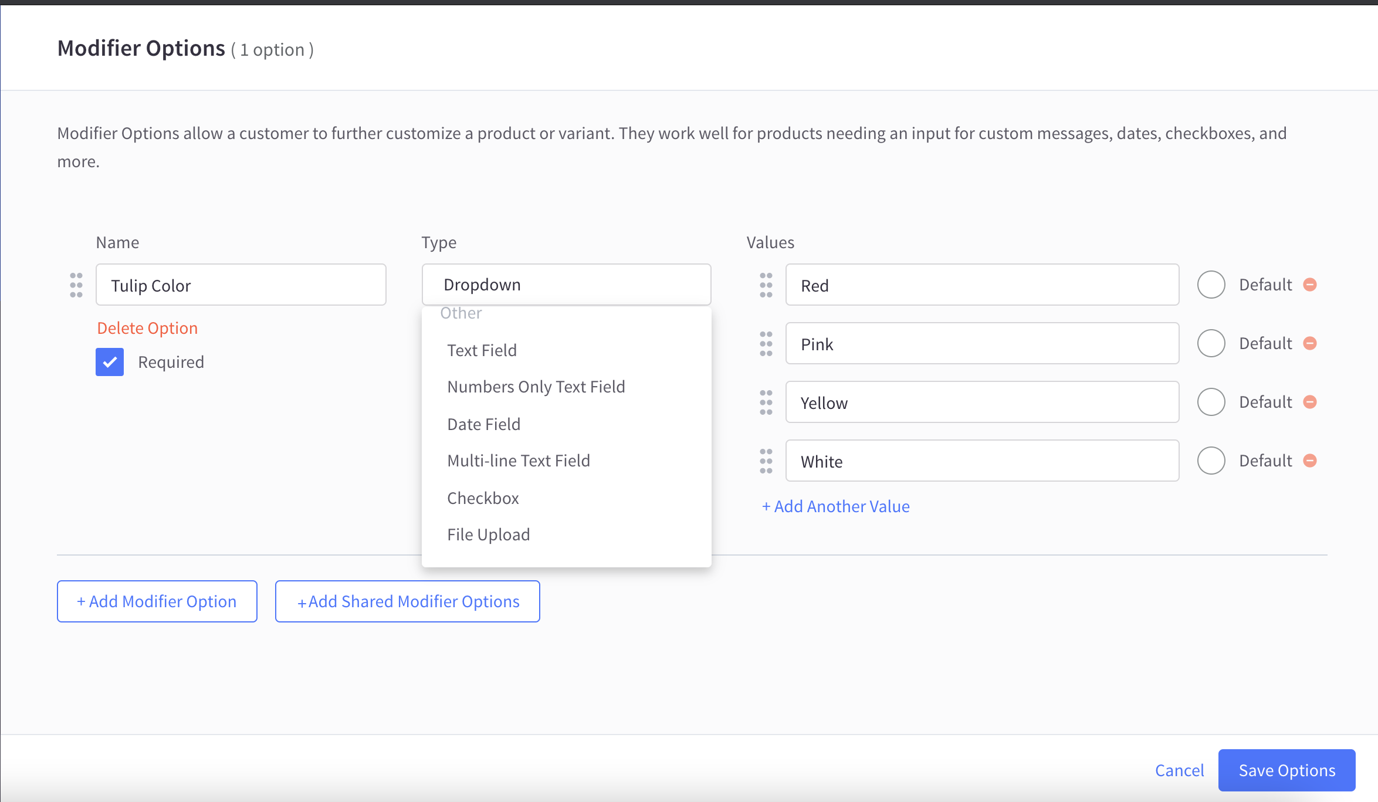Click + Add Another Value link

pyautogui.click(x=836, y=506)
